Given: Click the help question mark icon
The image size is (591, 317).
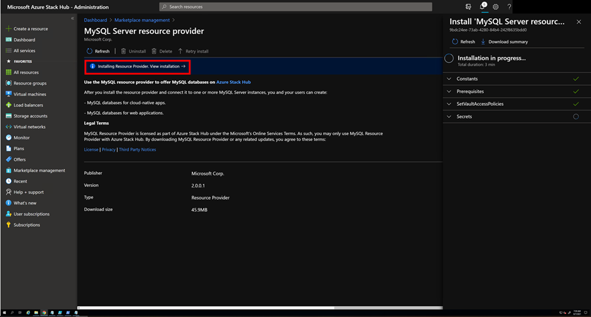Looking at the screenshot, I should click(509, 7).
